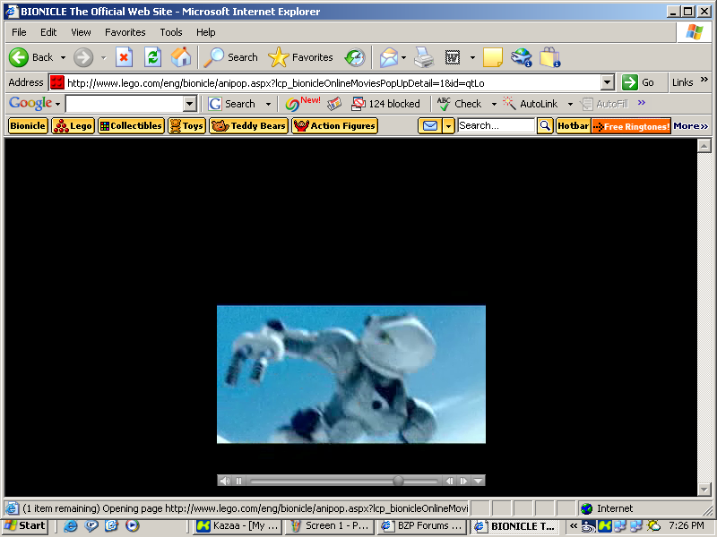Image resolution: width=717 pixels, height=537 pixels.
Task: Refresh the BIONICLE page
Action: [153, 56]
